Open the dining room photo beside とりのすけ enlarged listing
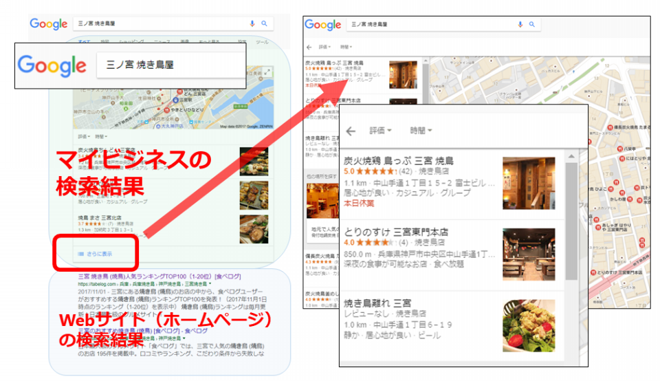 (529, 254)
